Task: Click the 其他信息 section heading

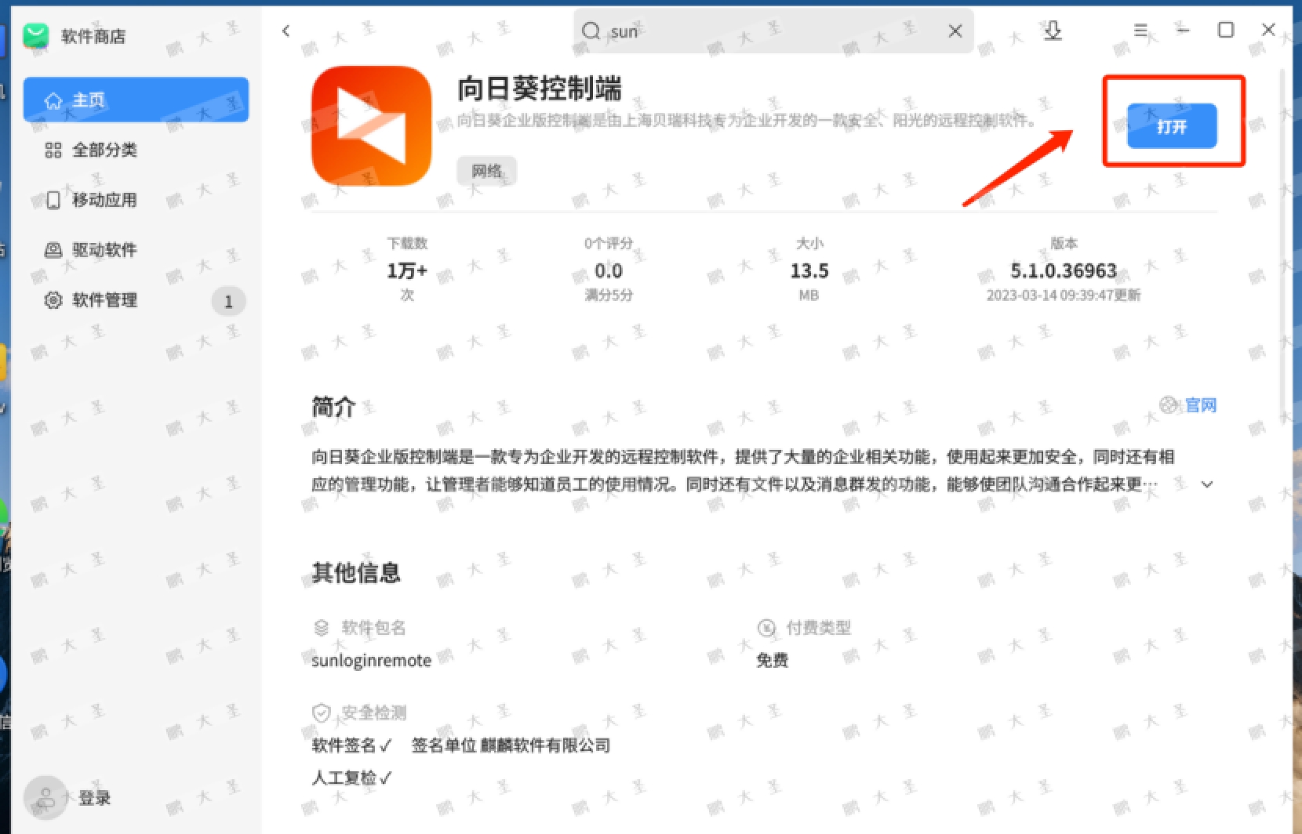Action: (356, 573)
